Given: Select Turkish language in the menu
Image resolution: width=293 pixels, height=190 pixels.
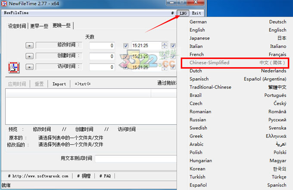Looking at the screenshot, I should click(238, 177).
